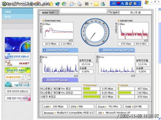The image size is (161, 120).
Task: Select the WAN TEST tab
Action: [48, 13]
